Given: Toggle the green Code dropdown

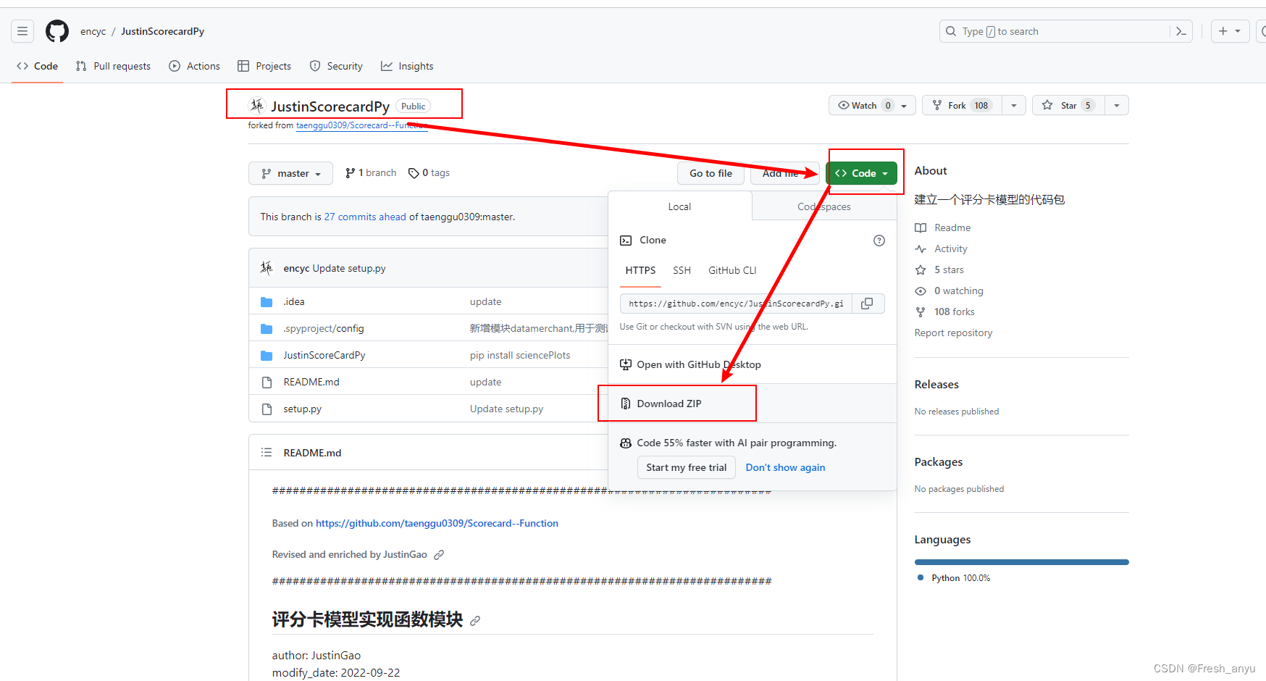Looking at the screenshot, I should pyautogui.click(x=861, y=173).
